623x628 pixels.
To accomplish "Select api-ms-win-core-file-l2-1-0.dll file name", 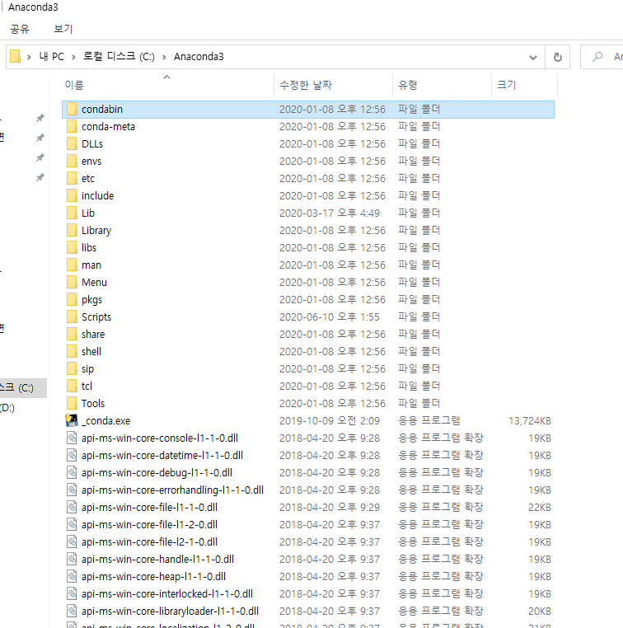I will pyautogui.click(x=149, y=542).
